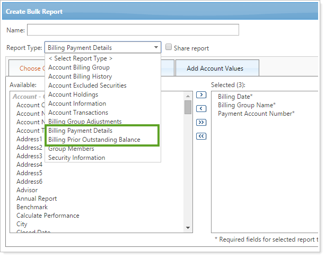Choose Annual Report from Available fields

(37, 199)
